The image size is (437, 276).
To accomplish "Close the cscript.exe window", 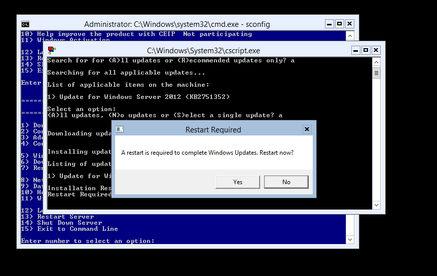I will (376, 50).
